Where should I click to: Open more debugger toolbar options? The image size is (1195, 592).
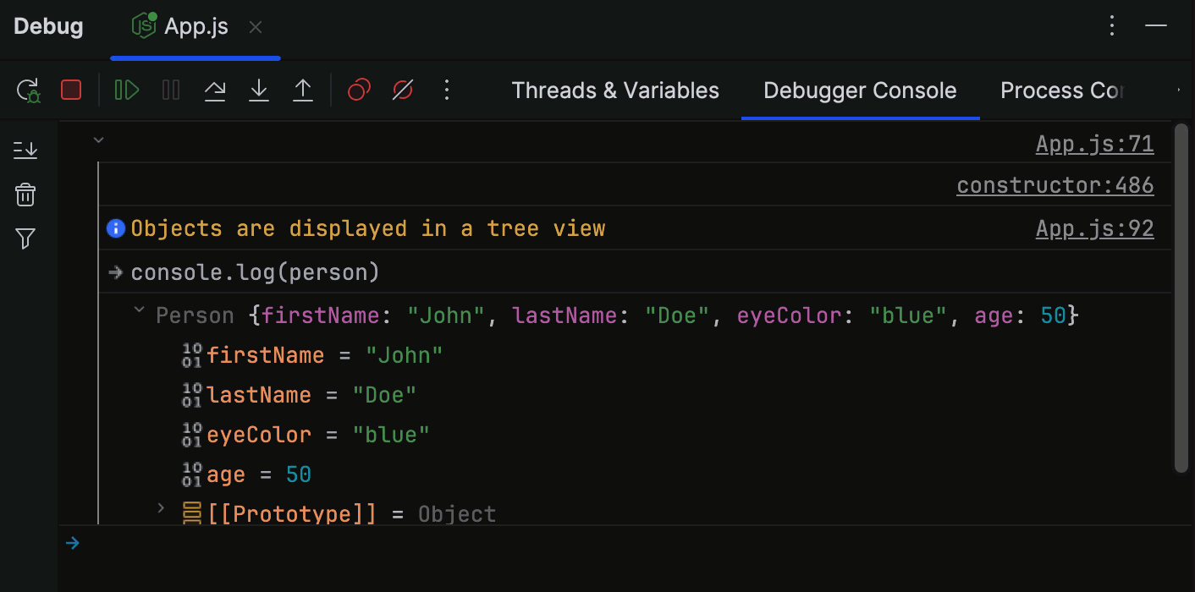446,90
